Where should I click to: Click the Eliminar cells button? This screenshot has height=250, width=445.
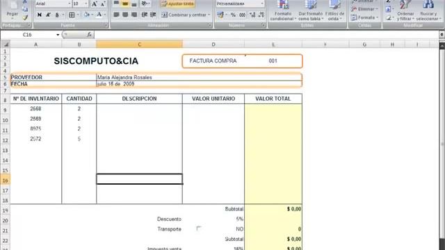click(x=364, y=9)
